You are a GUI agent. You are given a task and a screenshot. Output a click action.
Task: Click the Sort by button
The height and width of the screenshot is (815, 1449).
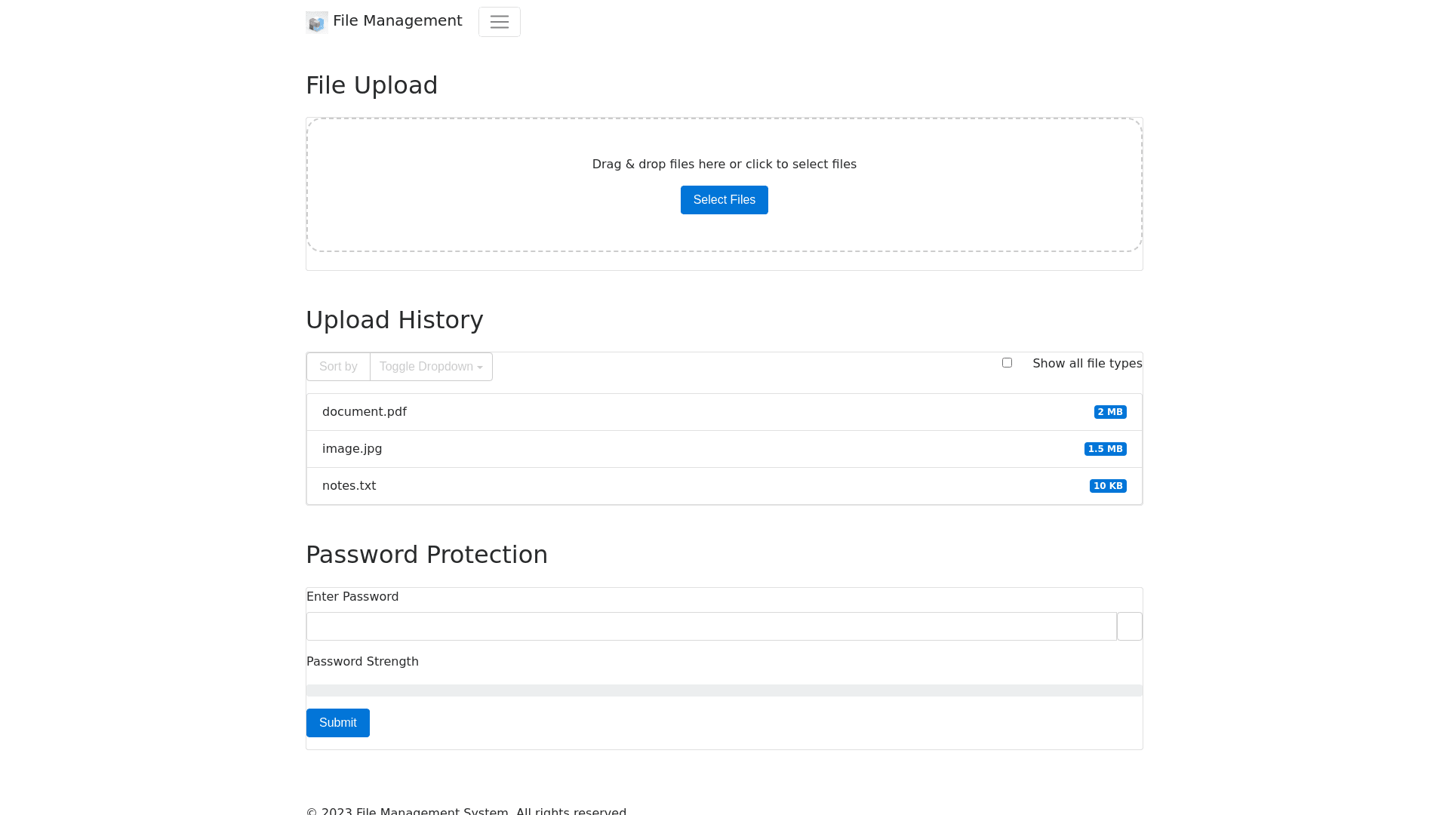(338, 367)
